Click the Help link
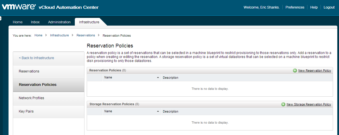The height and width of the screenshot is (135, 339). (x=314, y=7)
